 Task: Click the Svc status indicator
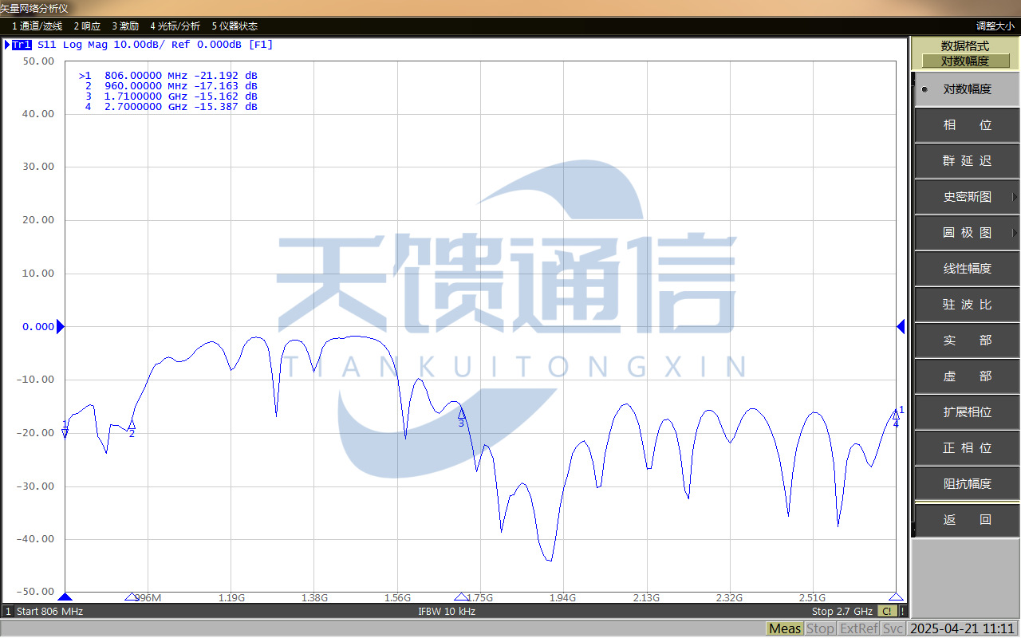click(x=893, y=628)
